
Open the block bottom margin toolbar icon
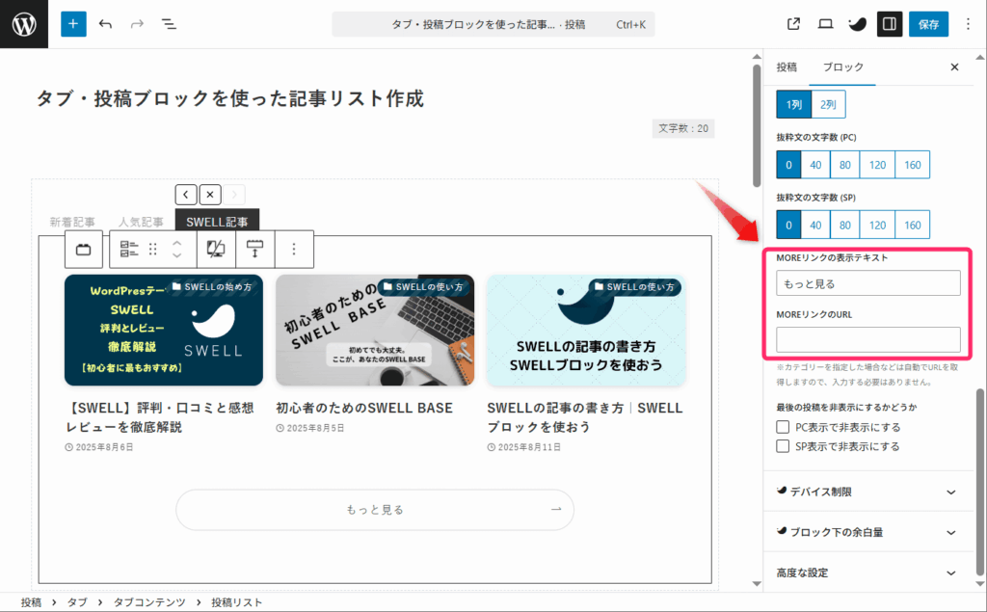254,250
